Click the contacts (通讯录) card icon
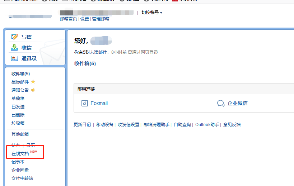This screenshot has width=294, height=186. [15, 58]
